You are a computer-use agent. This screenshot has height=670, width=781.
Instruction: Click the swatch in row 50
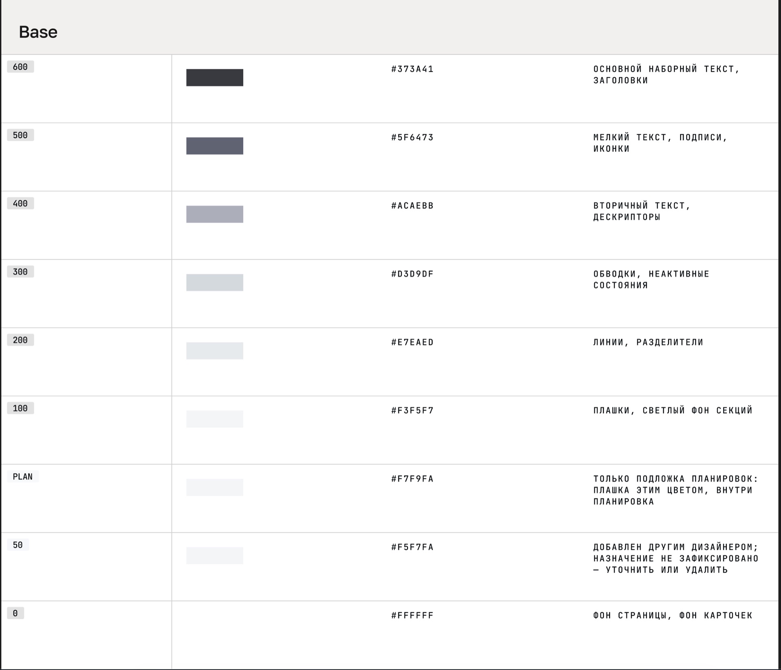pos(215,556)
